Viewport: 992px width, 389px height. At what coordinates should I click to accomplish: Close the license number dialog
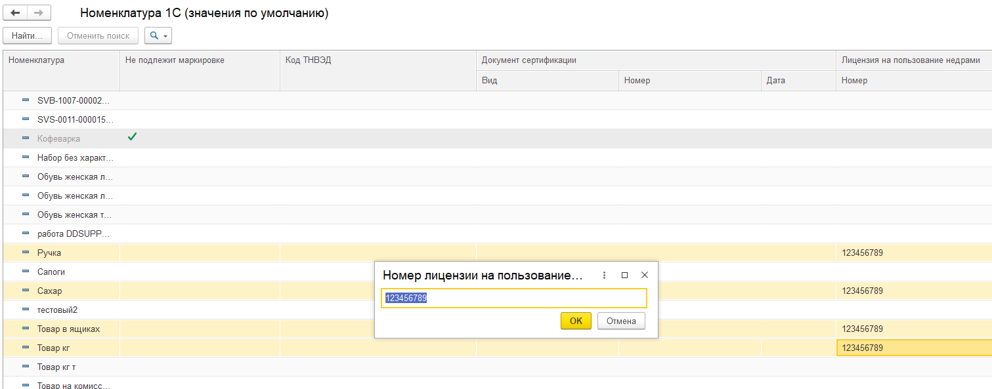pos(644,276)
